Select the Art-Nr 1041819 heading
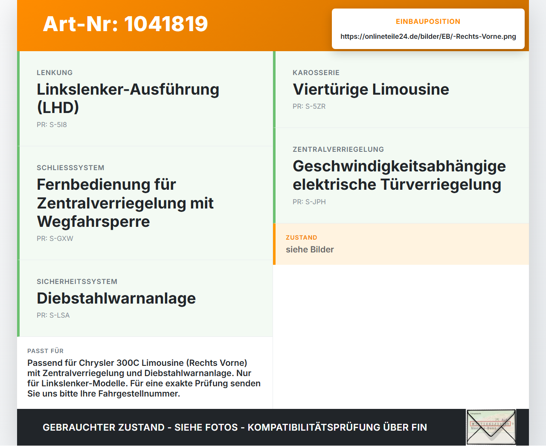The height and width of the screenshot is (446, 546). click(x=125, y=24)
